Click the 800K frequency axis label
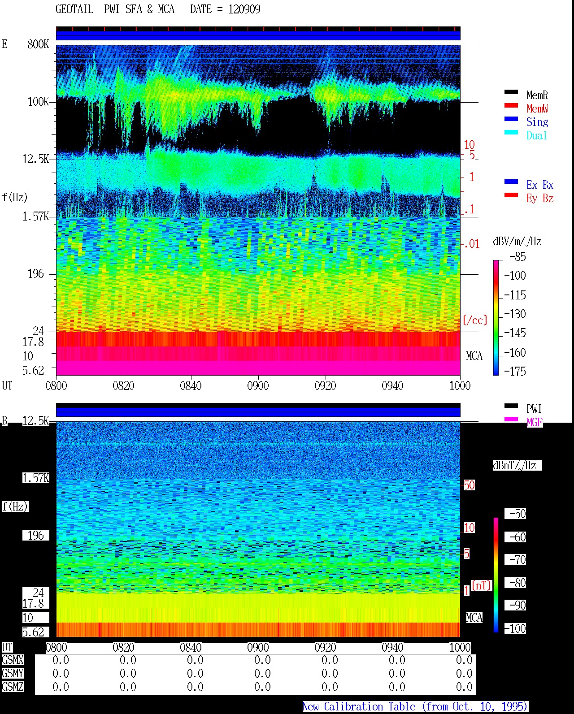 point(38,44)
